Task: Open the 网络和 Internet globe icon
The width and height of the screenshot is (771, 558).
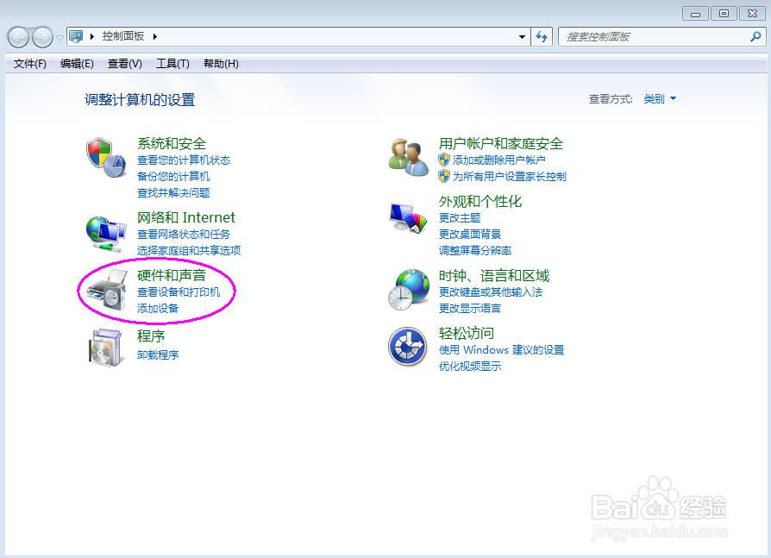Action: 106,233
